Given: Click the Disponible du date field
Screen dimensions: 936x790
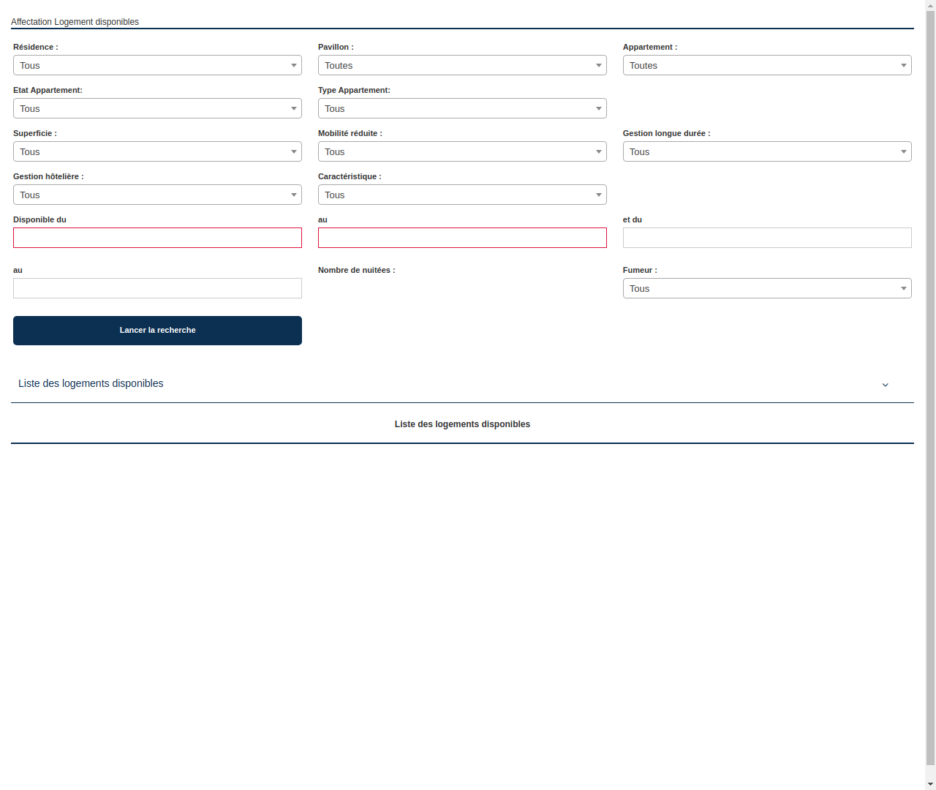Looking at the screenshot, I should click(x=157, y=238).
